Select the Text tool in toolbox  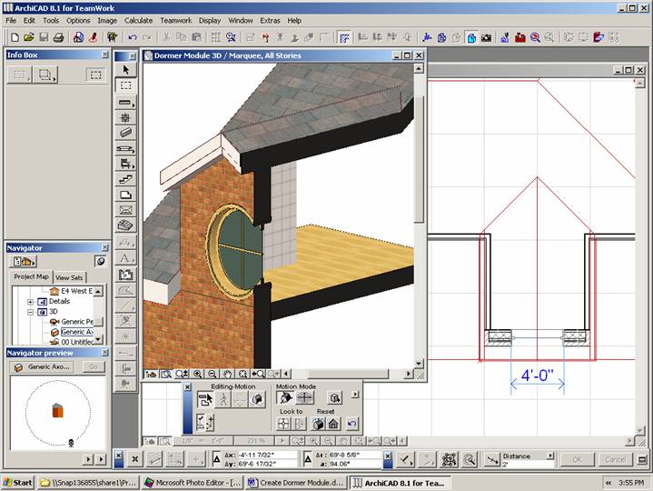tap(124, 258)
